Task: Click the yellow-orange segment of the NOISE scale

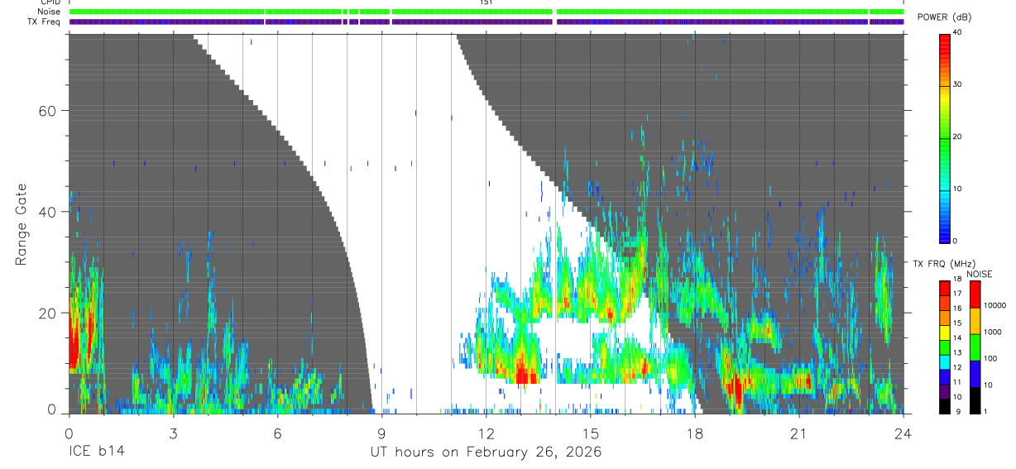Action: [x=975, y=320]
